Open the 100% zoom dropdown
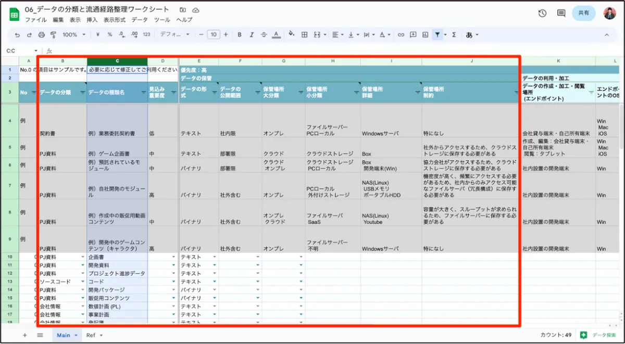The image size is (625, 344). click(x=73, y=35)
